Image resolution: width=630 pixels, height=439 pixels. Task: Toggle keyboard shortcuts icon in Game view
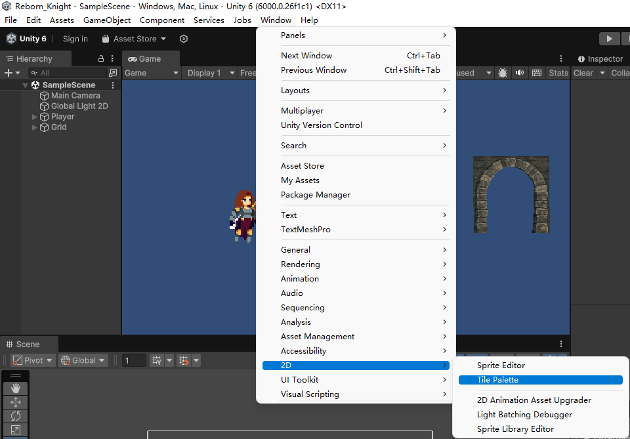coord(537,73)
